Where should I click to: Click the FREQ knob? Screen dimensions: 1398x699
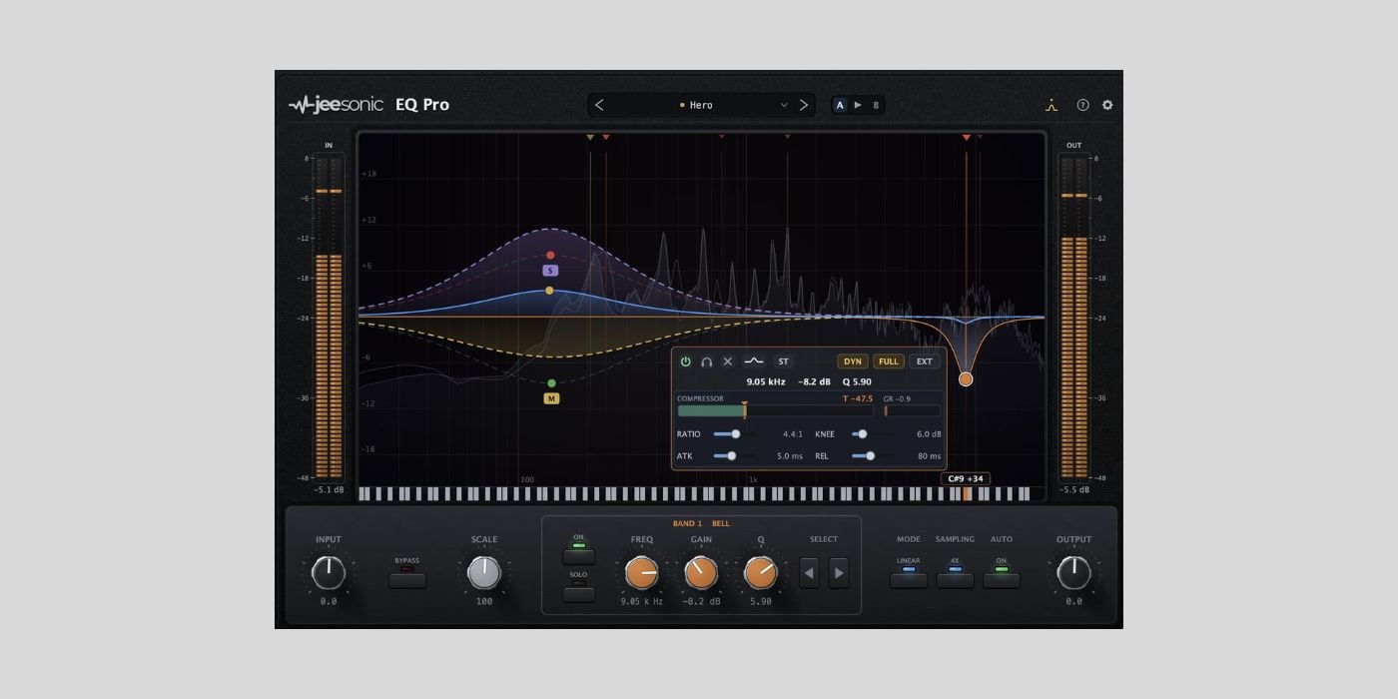click(642, 573)
